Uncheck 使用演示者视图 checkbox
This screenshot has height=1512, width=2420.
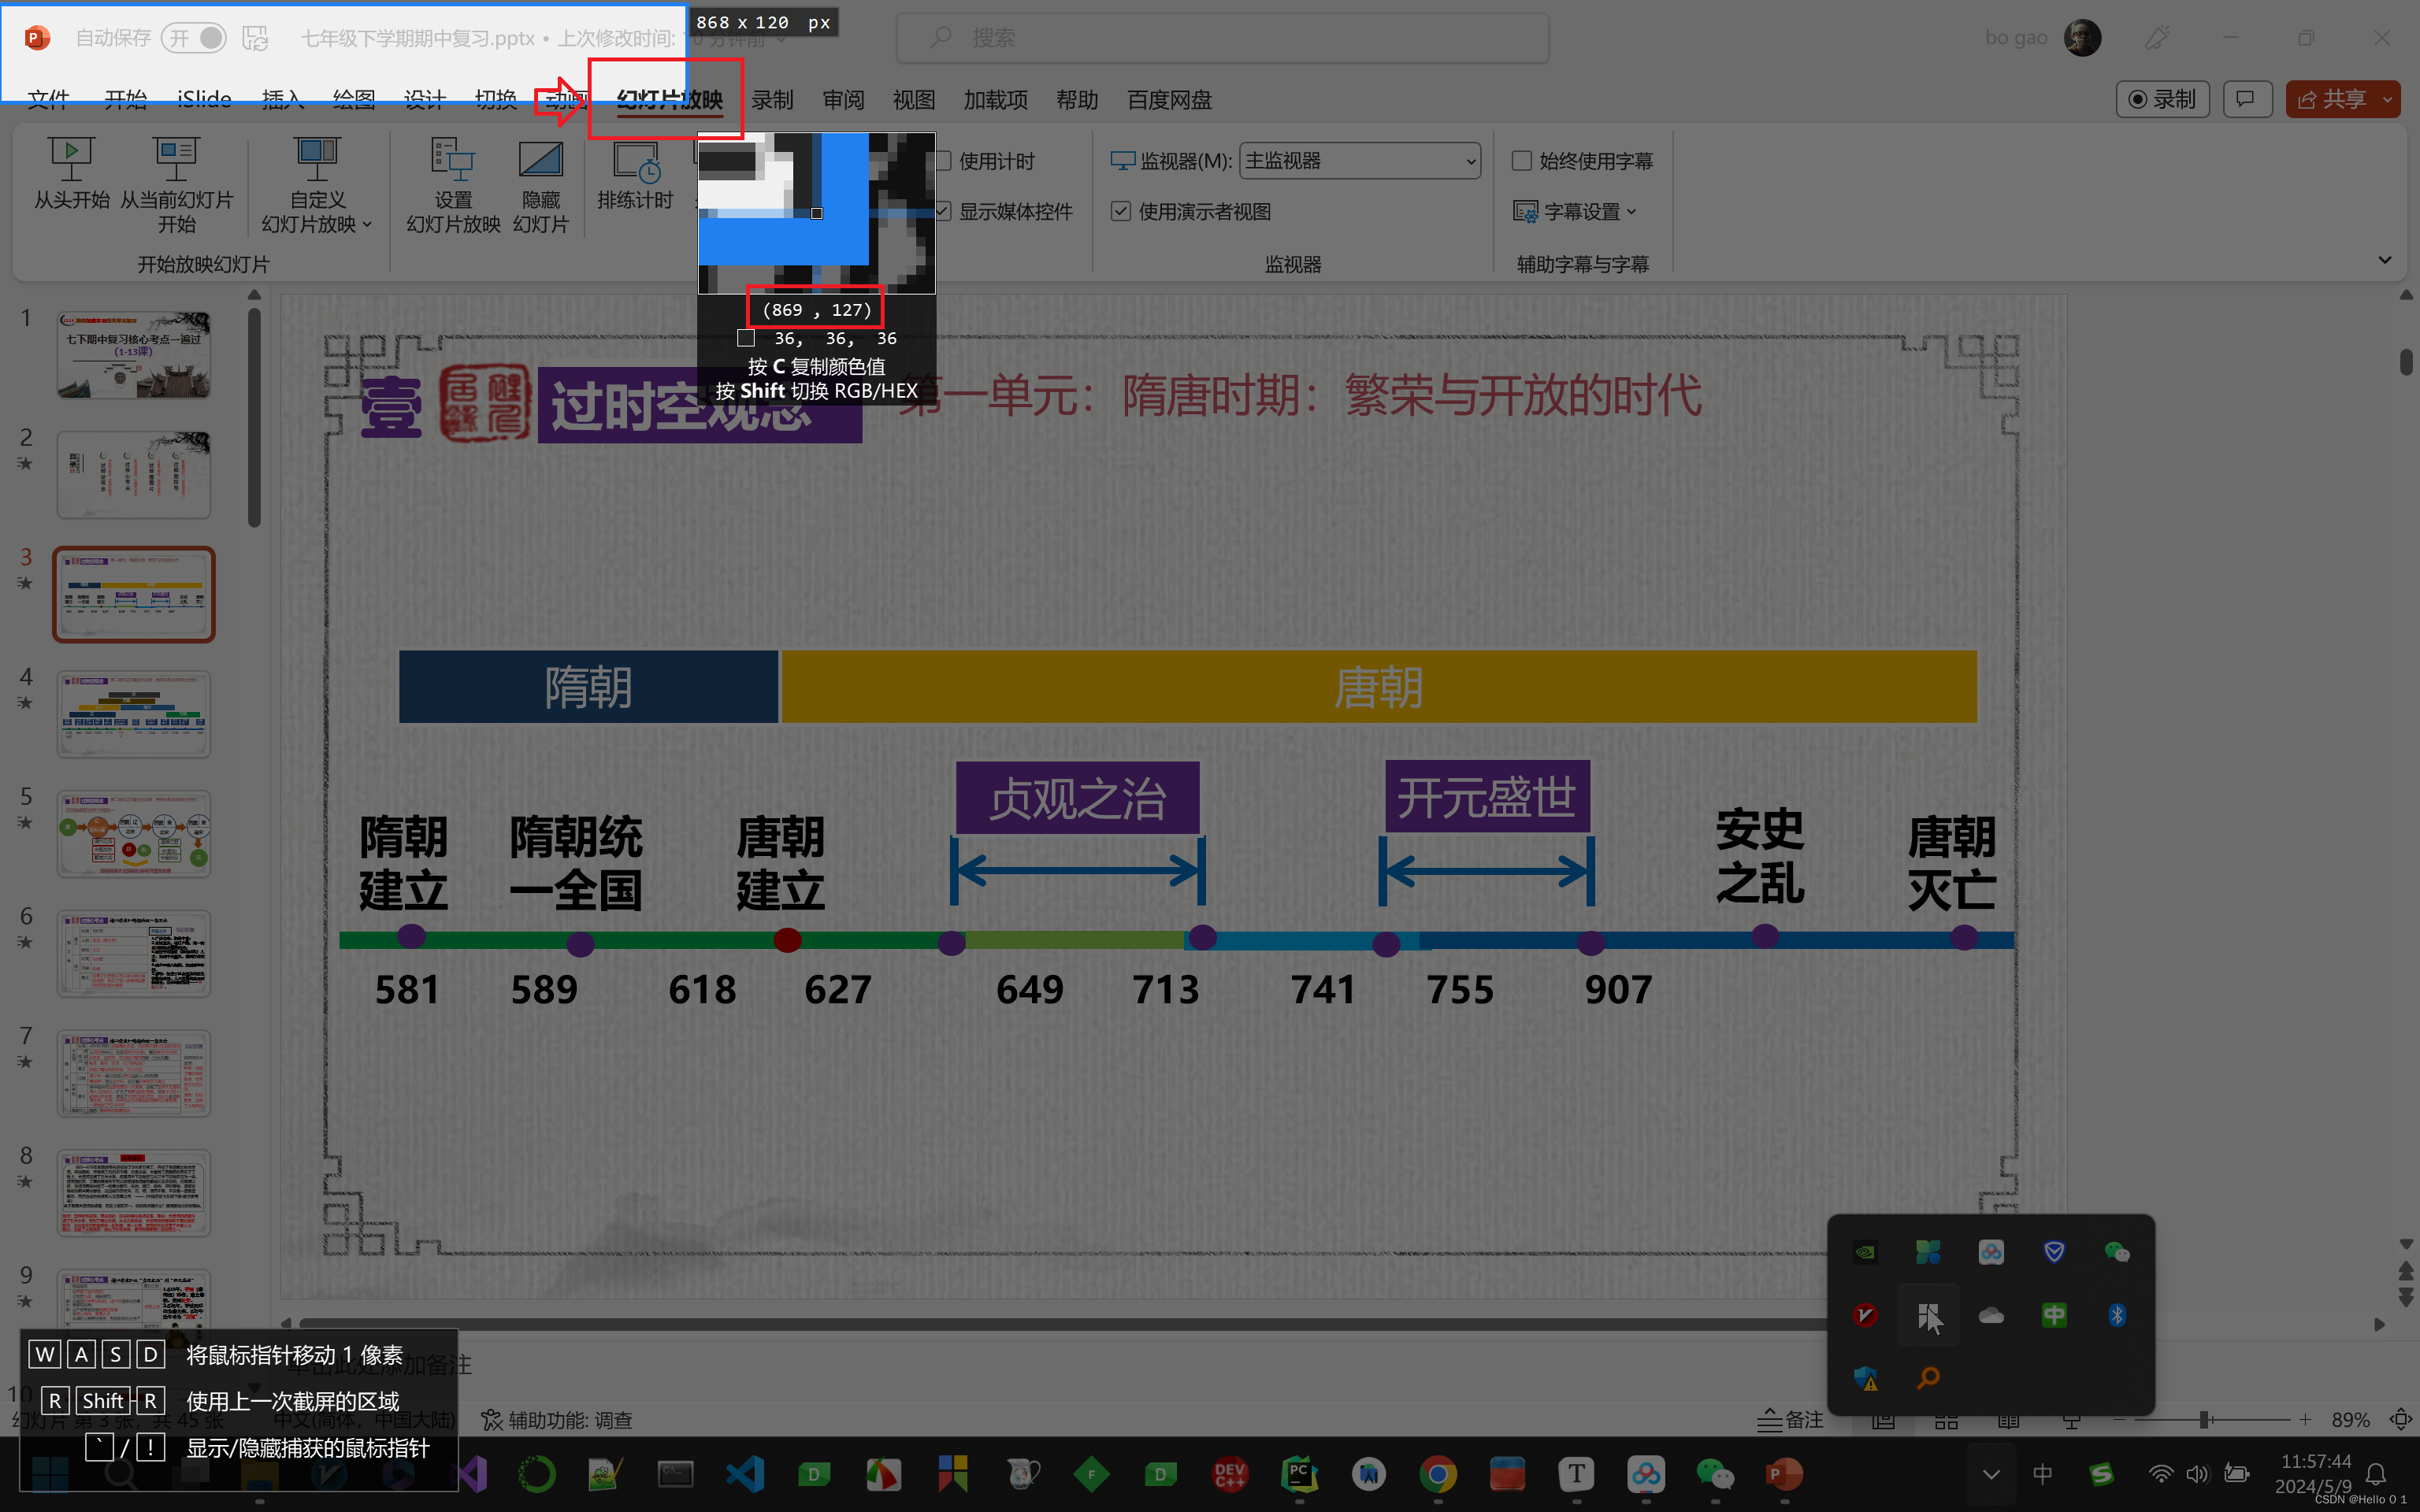1121,211
